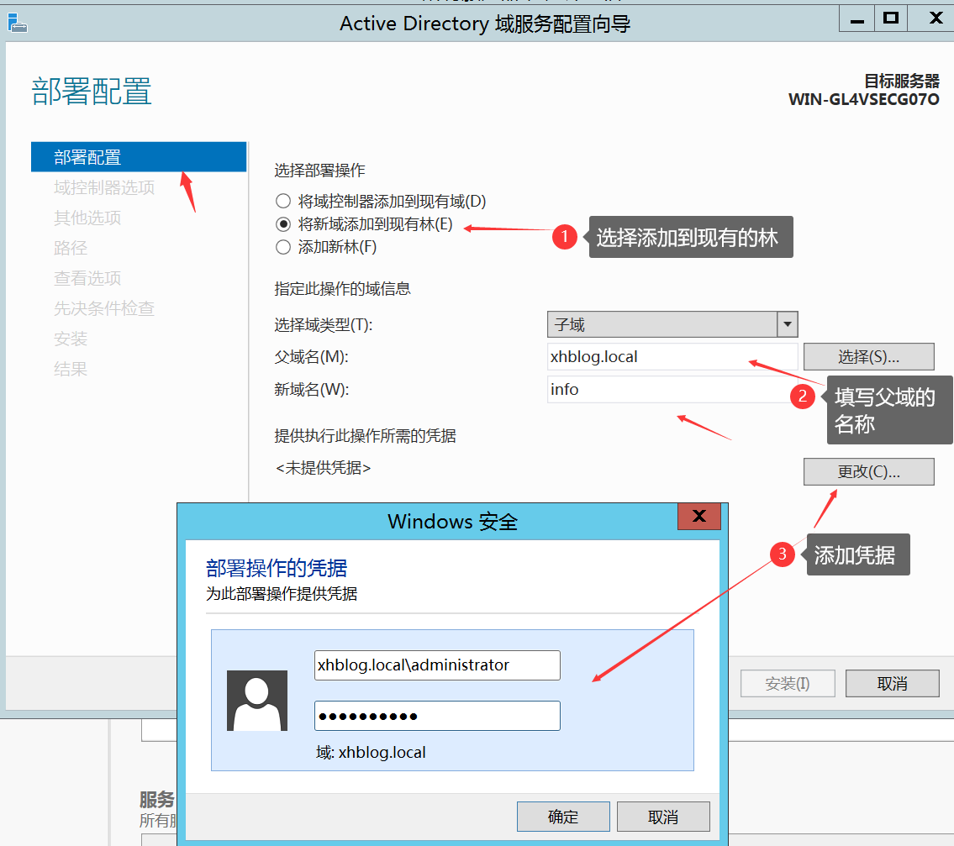Open the 选择域类型 dropdown showing 子域
Screen dimensions: 954x846
672,324
